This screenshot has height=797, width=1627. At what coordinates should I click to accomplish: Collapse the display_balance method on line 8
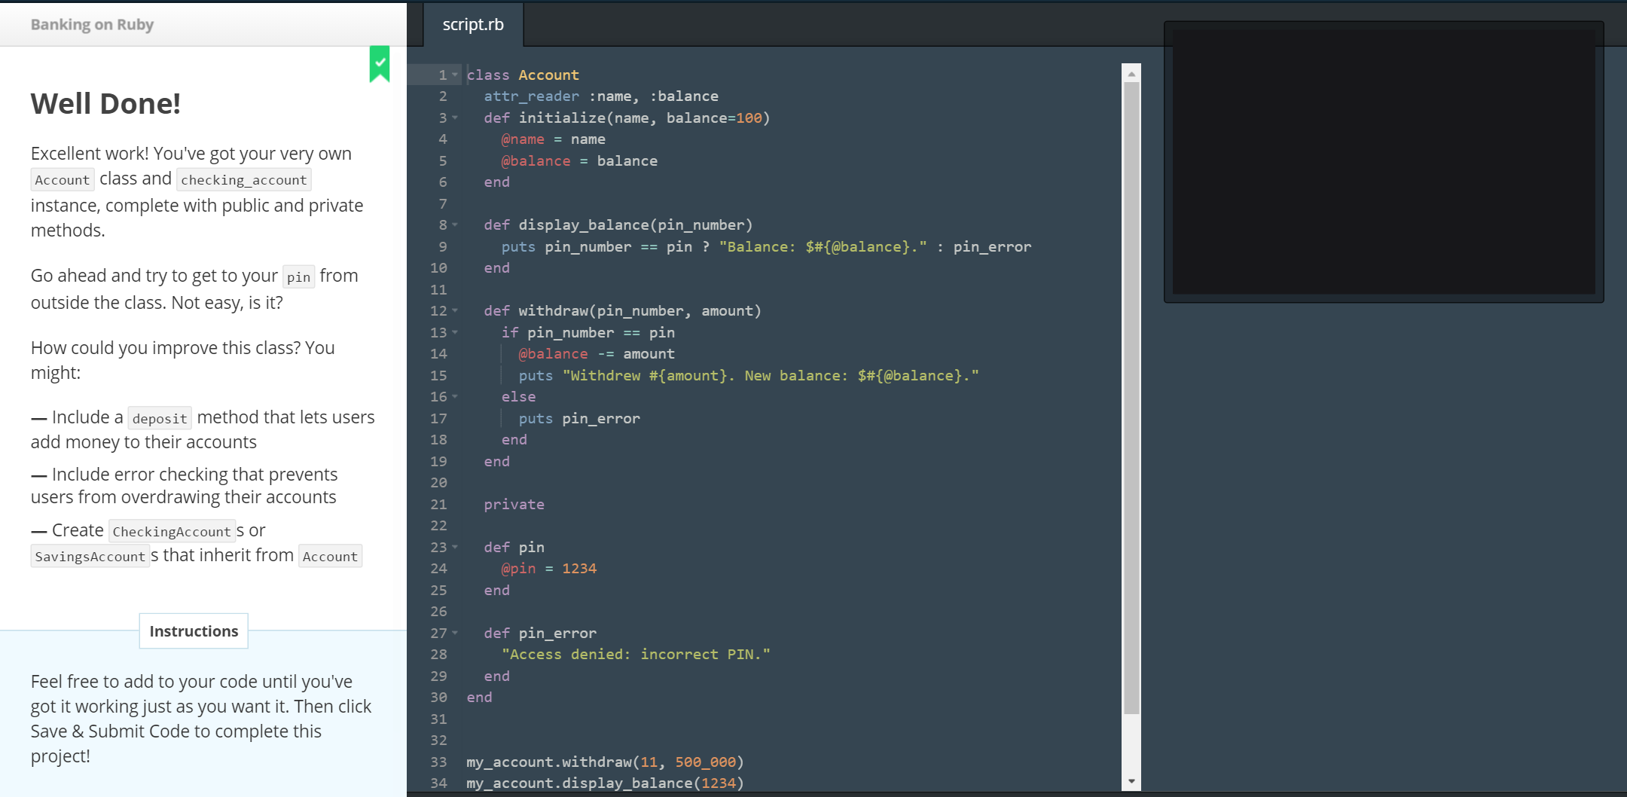455,224
